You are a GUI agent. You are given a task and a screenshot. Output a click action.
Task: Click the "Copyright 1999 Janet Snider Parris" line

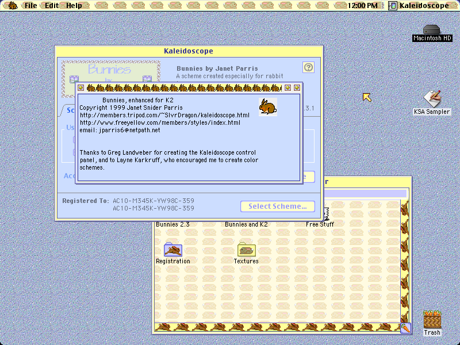tap(131, 108)
